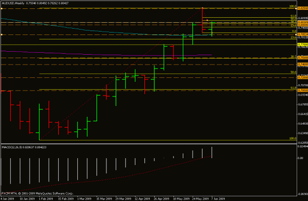
Task: Click the 0.6349 price axis label
Action: pyautogui.click(x=303, y=134)
